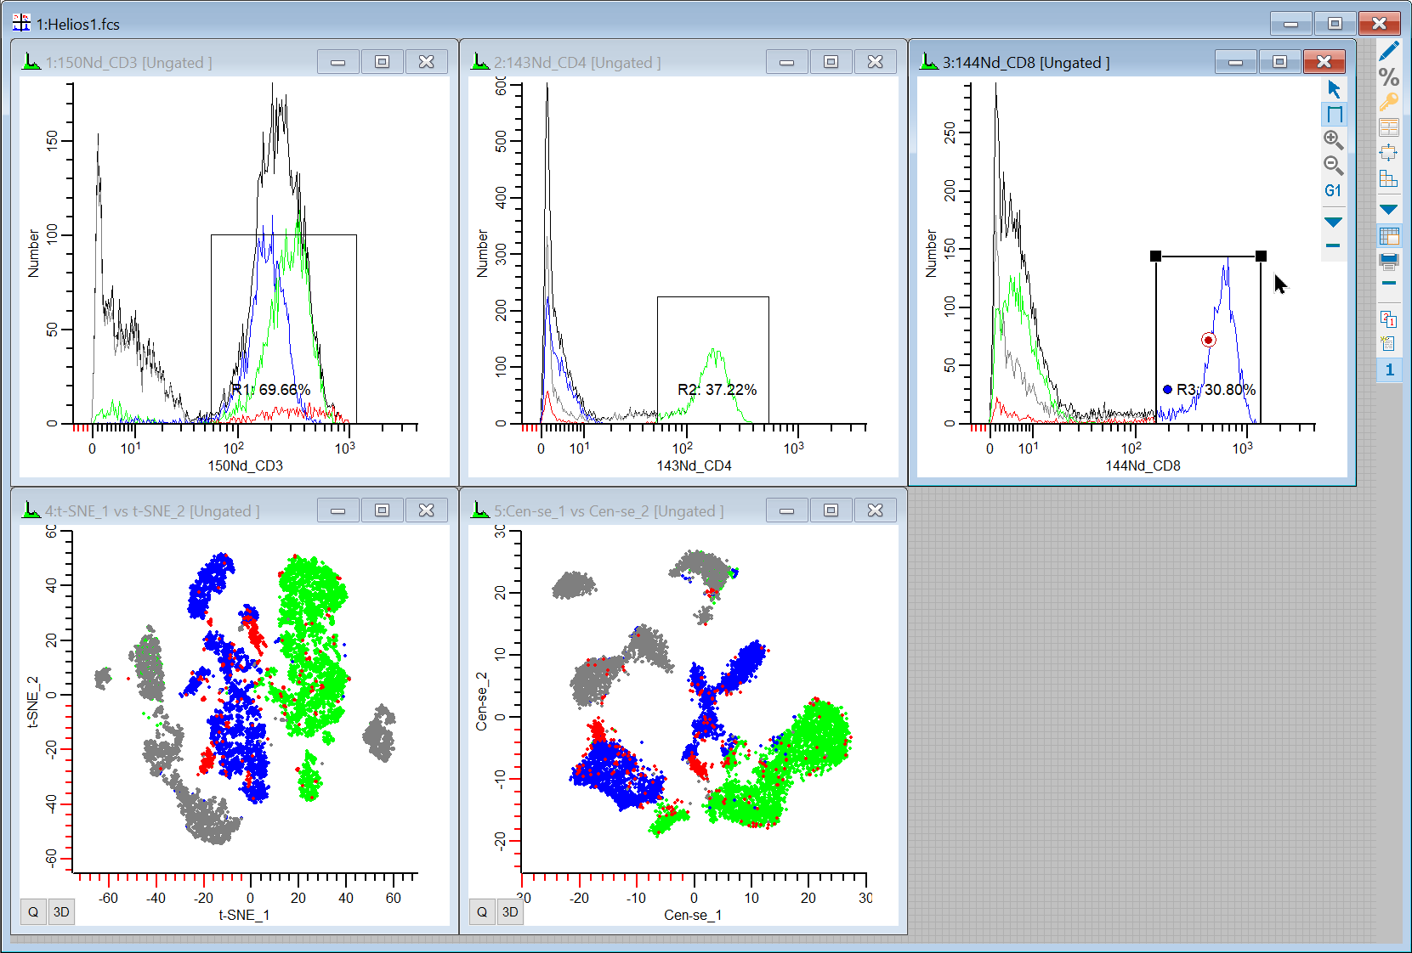Select the arrow pointer tool
Screen dimensions: 1412x953
1333,89
